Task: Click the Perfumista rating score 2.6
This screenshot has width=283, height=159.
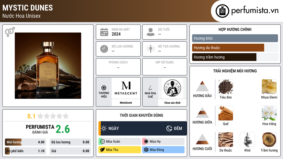Action: (63, 129)
